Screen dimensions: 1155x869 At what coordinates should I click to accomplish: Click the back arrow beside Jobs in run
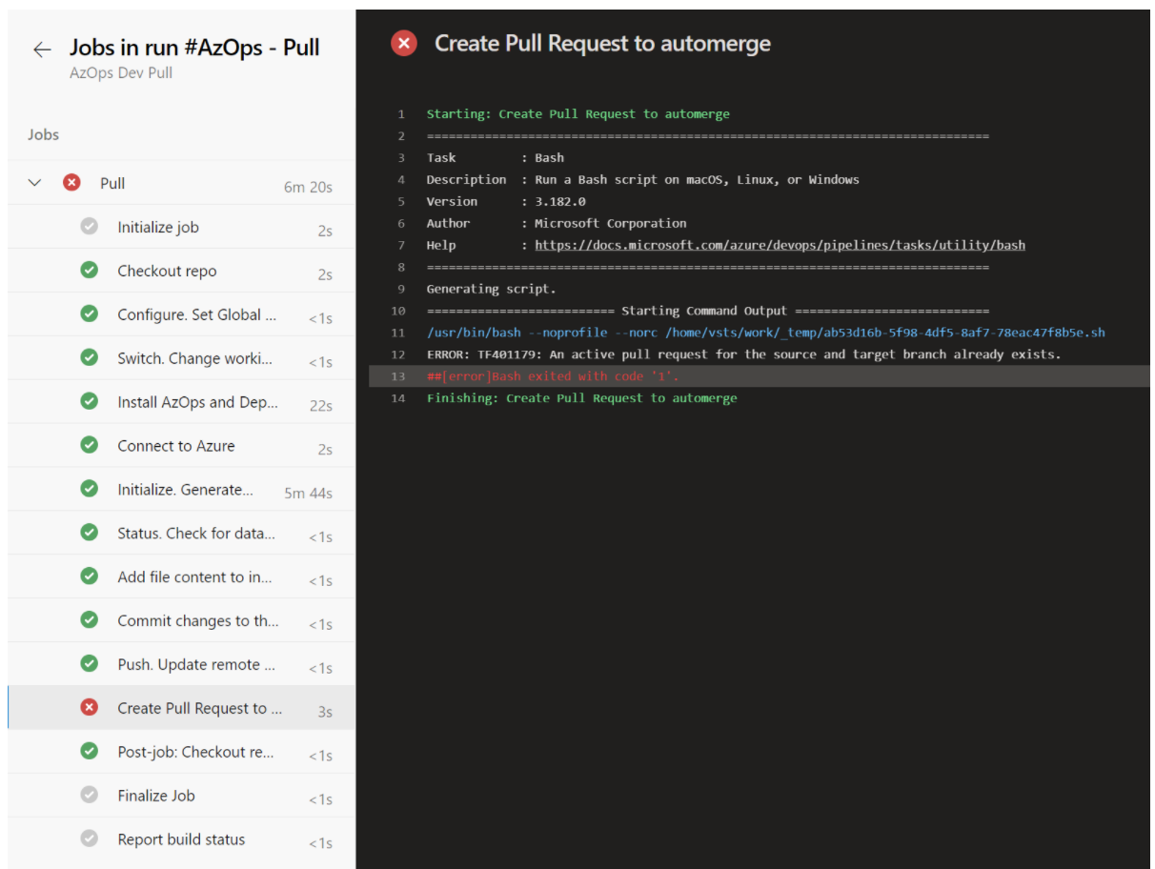point(42,51)
